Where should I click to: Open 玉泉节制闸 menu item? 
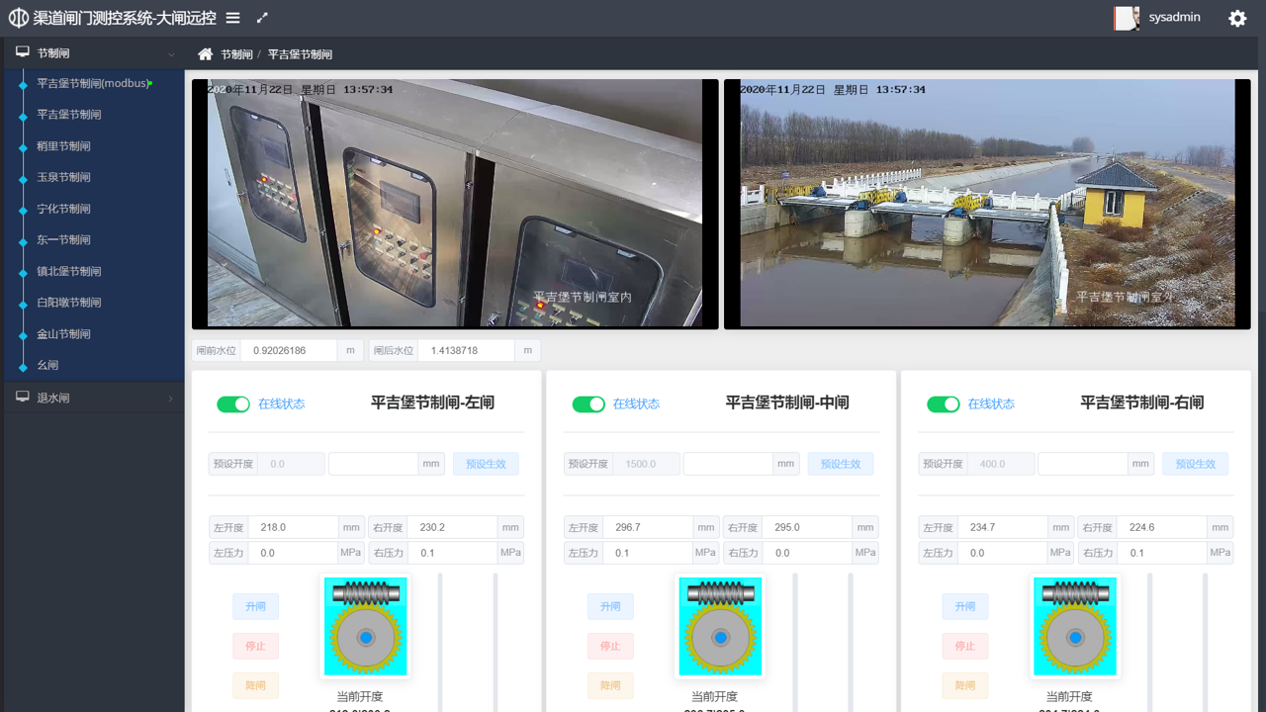click(63, 177)
